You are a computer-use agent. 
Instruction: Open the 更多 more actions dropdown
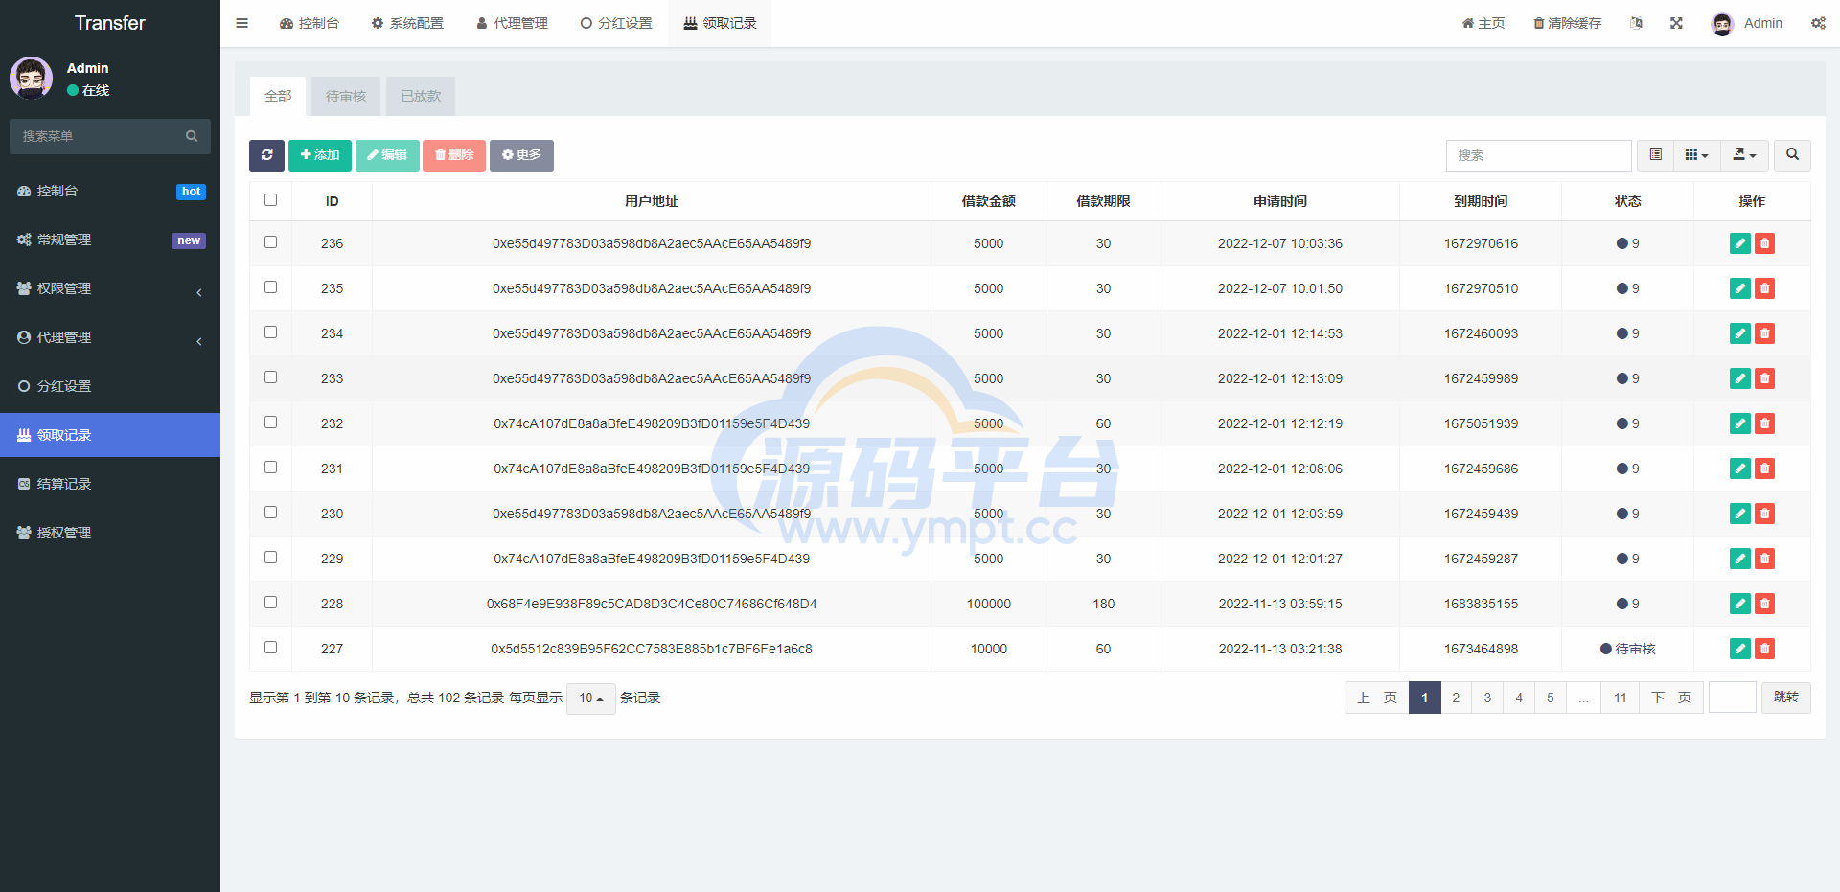(521, 155)
